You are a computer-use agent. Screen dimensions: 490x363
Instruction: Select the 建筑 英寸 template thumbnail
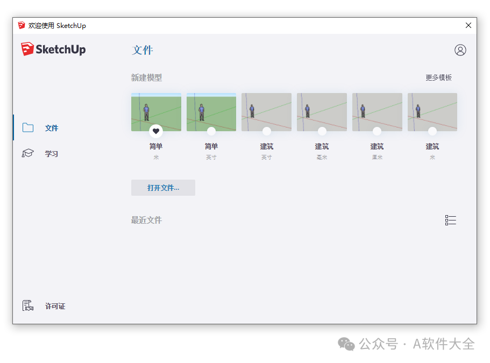267,112
